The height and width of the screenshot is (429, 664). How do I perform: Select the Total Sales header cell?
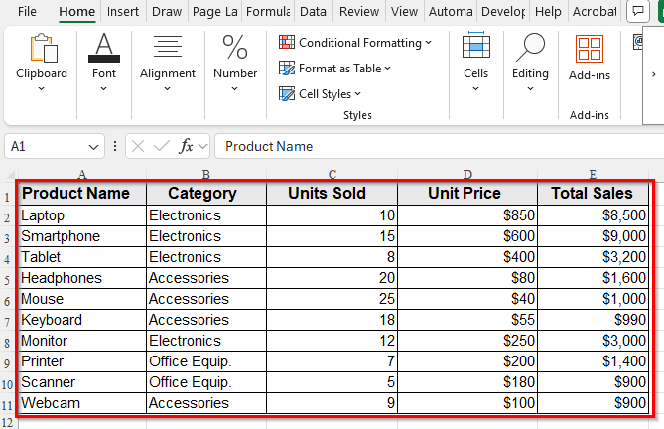click(x=593, y=194)
